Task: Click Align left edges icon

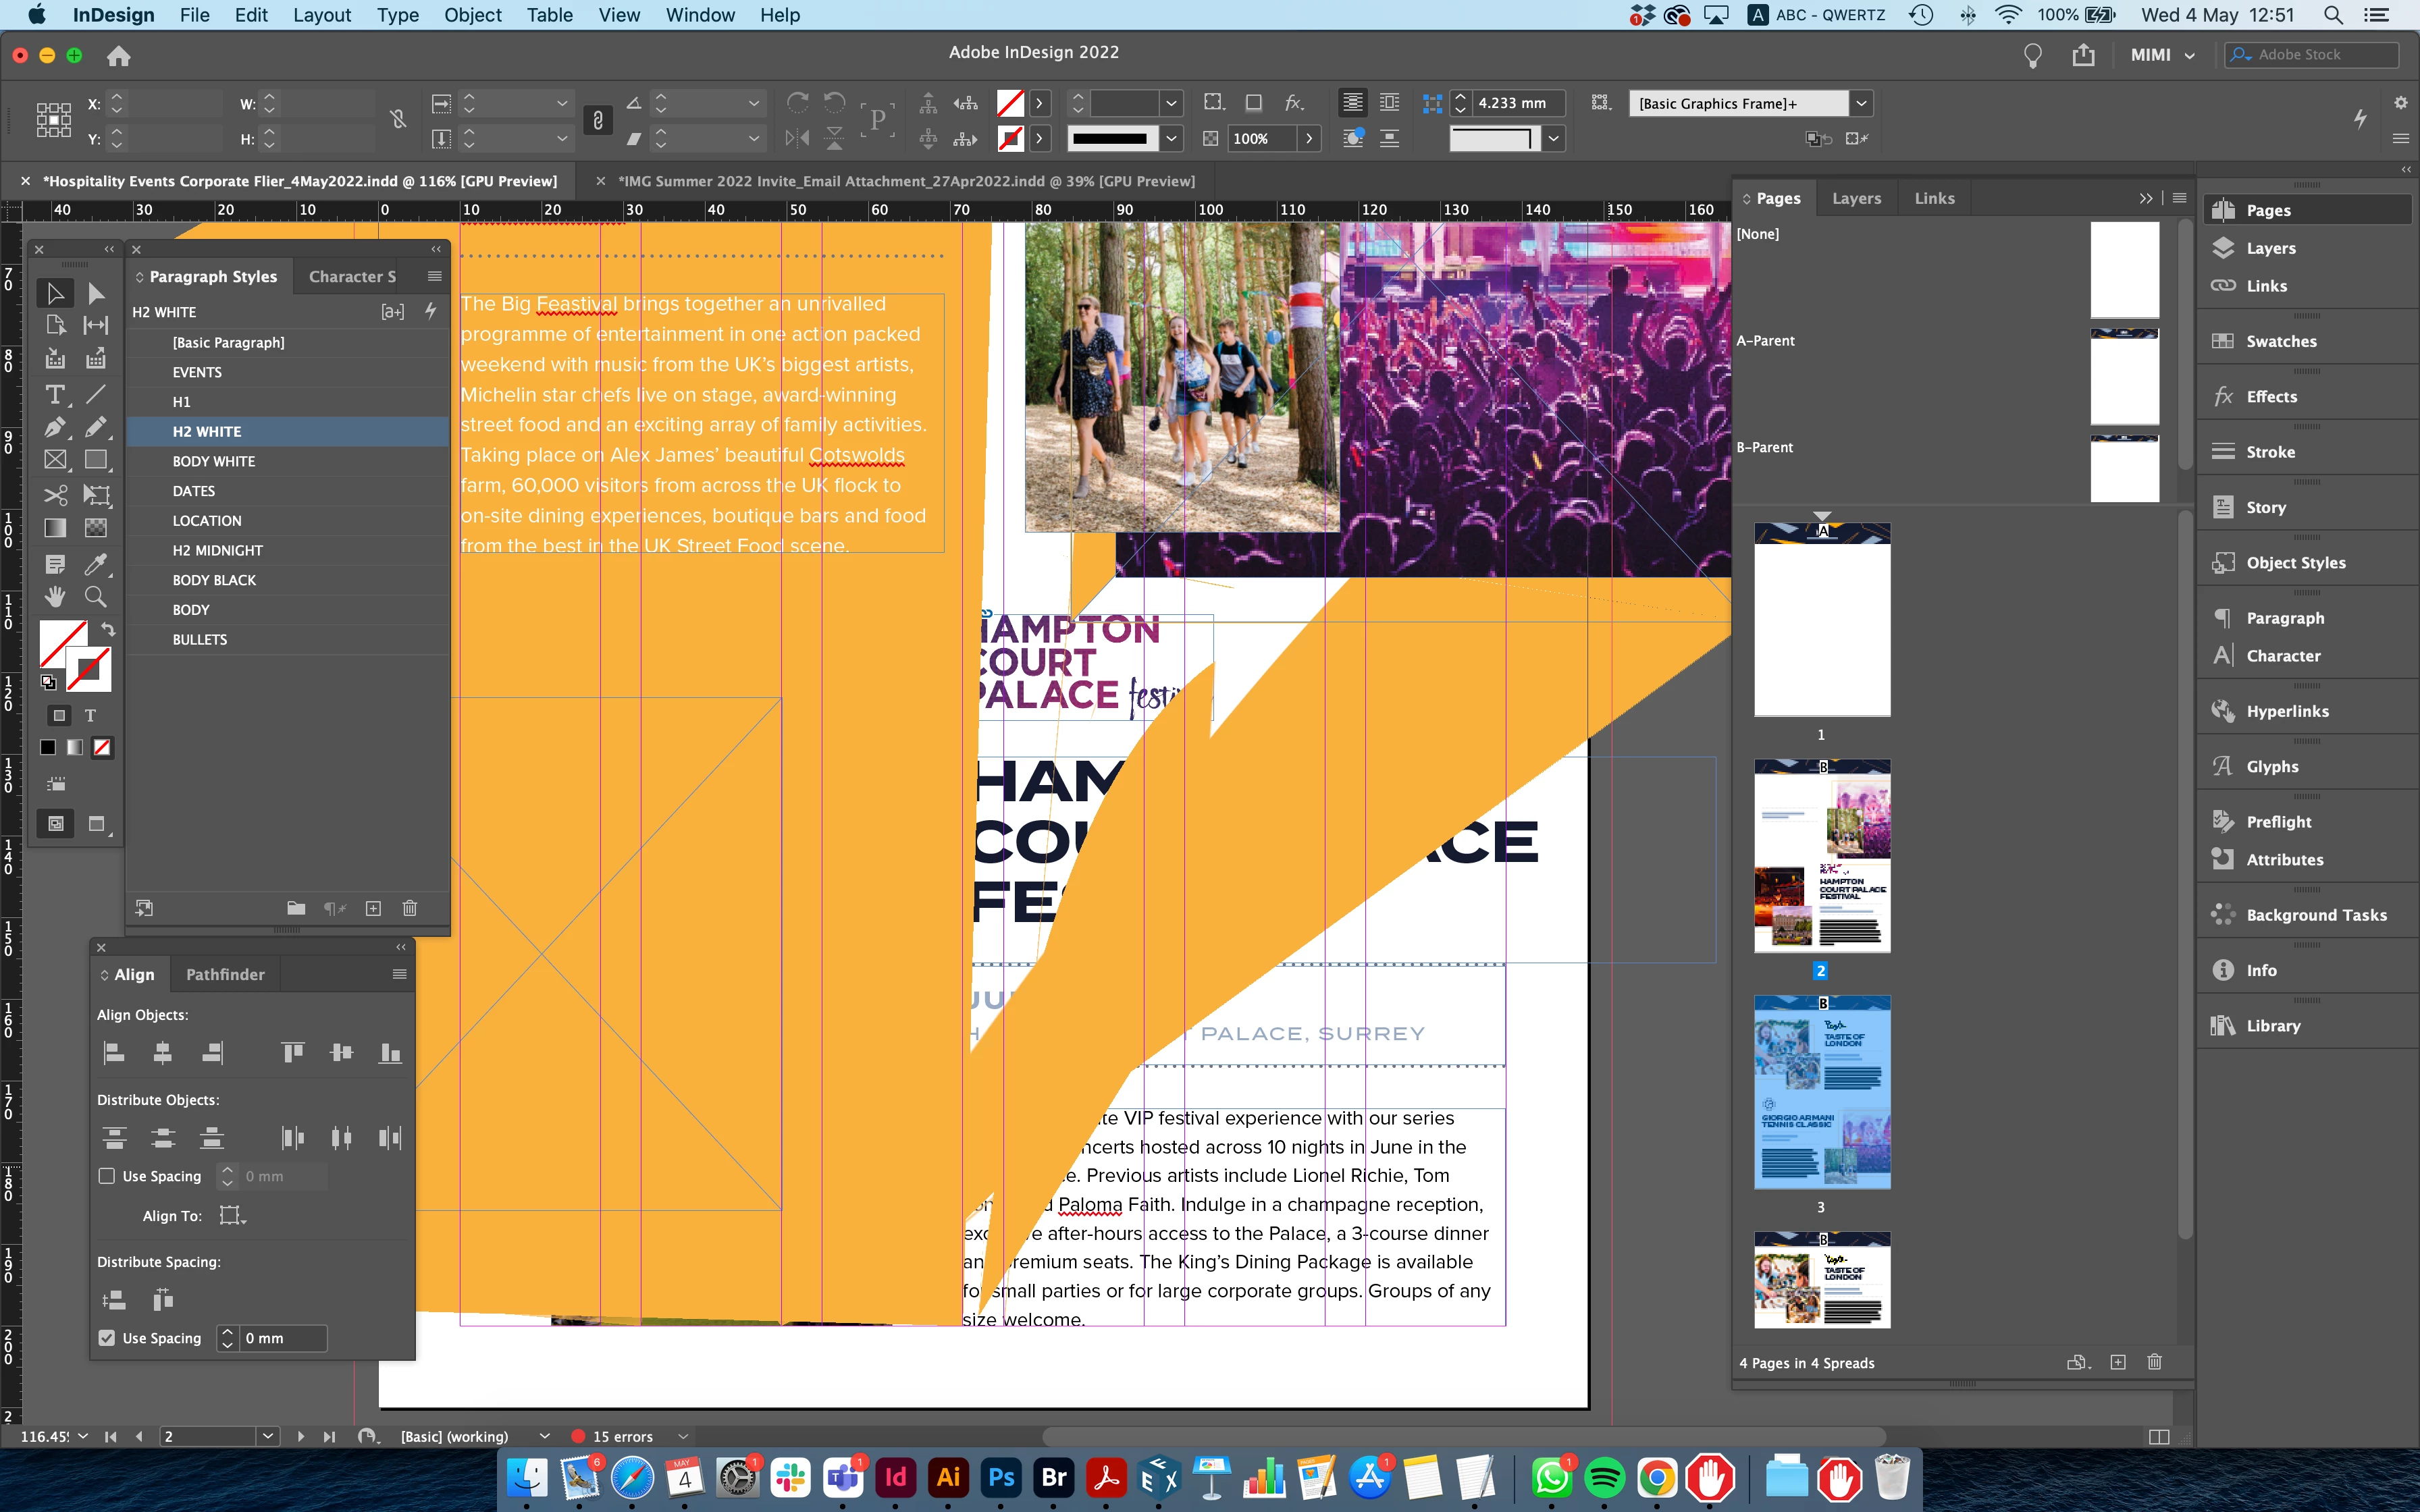Action: 114,1052
